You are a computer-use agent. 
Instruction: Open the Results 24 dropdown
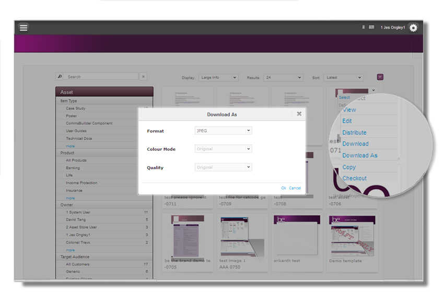283,78
